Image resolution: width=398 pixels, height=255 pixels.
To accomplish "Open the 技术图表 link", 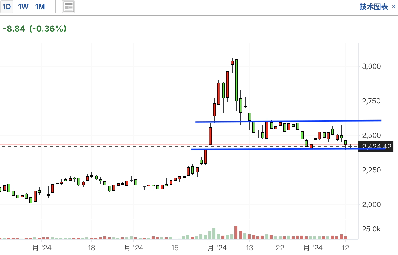I will coord(377,7).
